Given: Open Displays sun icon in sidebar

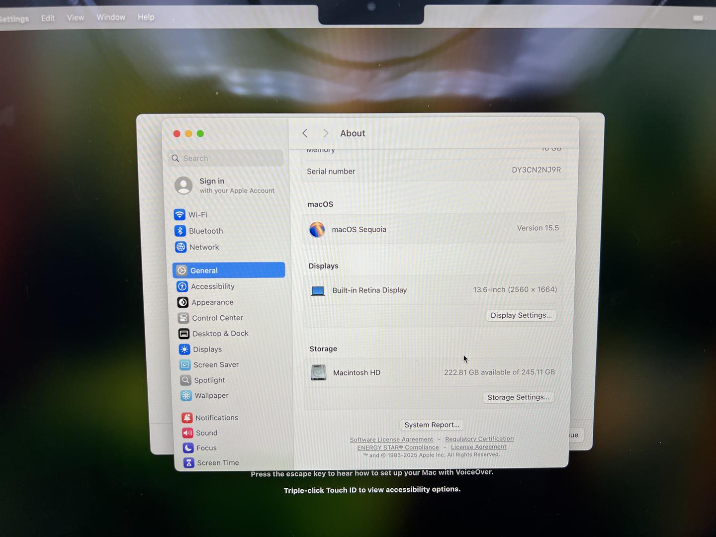Looking at the screenshot, I should [x=184, y=349].
